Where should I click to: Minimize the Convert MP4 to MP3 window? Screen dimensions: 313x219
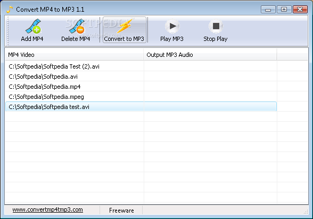coord(268,10)
